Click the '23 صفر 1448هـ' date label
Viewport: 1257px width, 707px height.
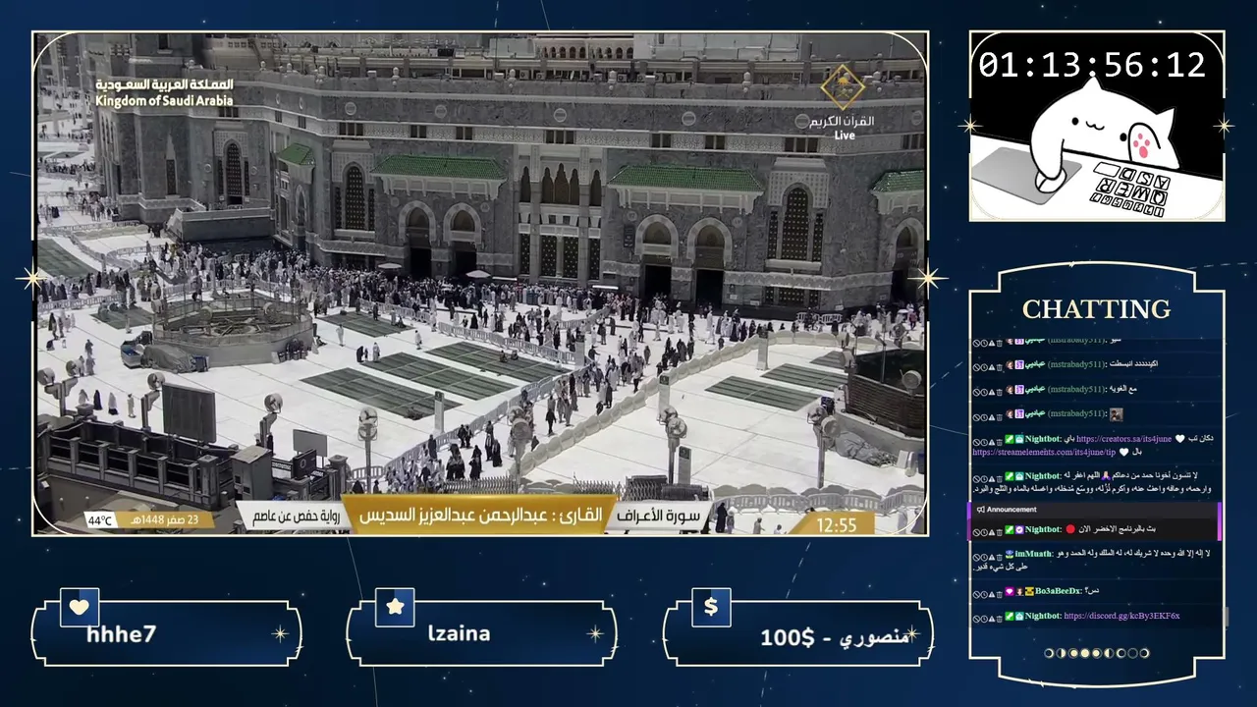tap(167, 520)
